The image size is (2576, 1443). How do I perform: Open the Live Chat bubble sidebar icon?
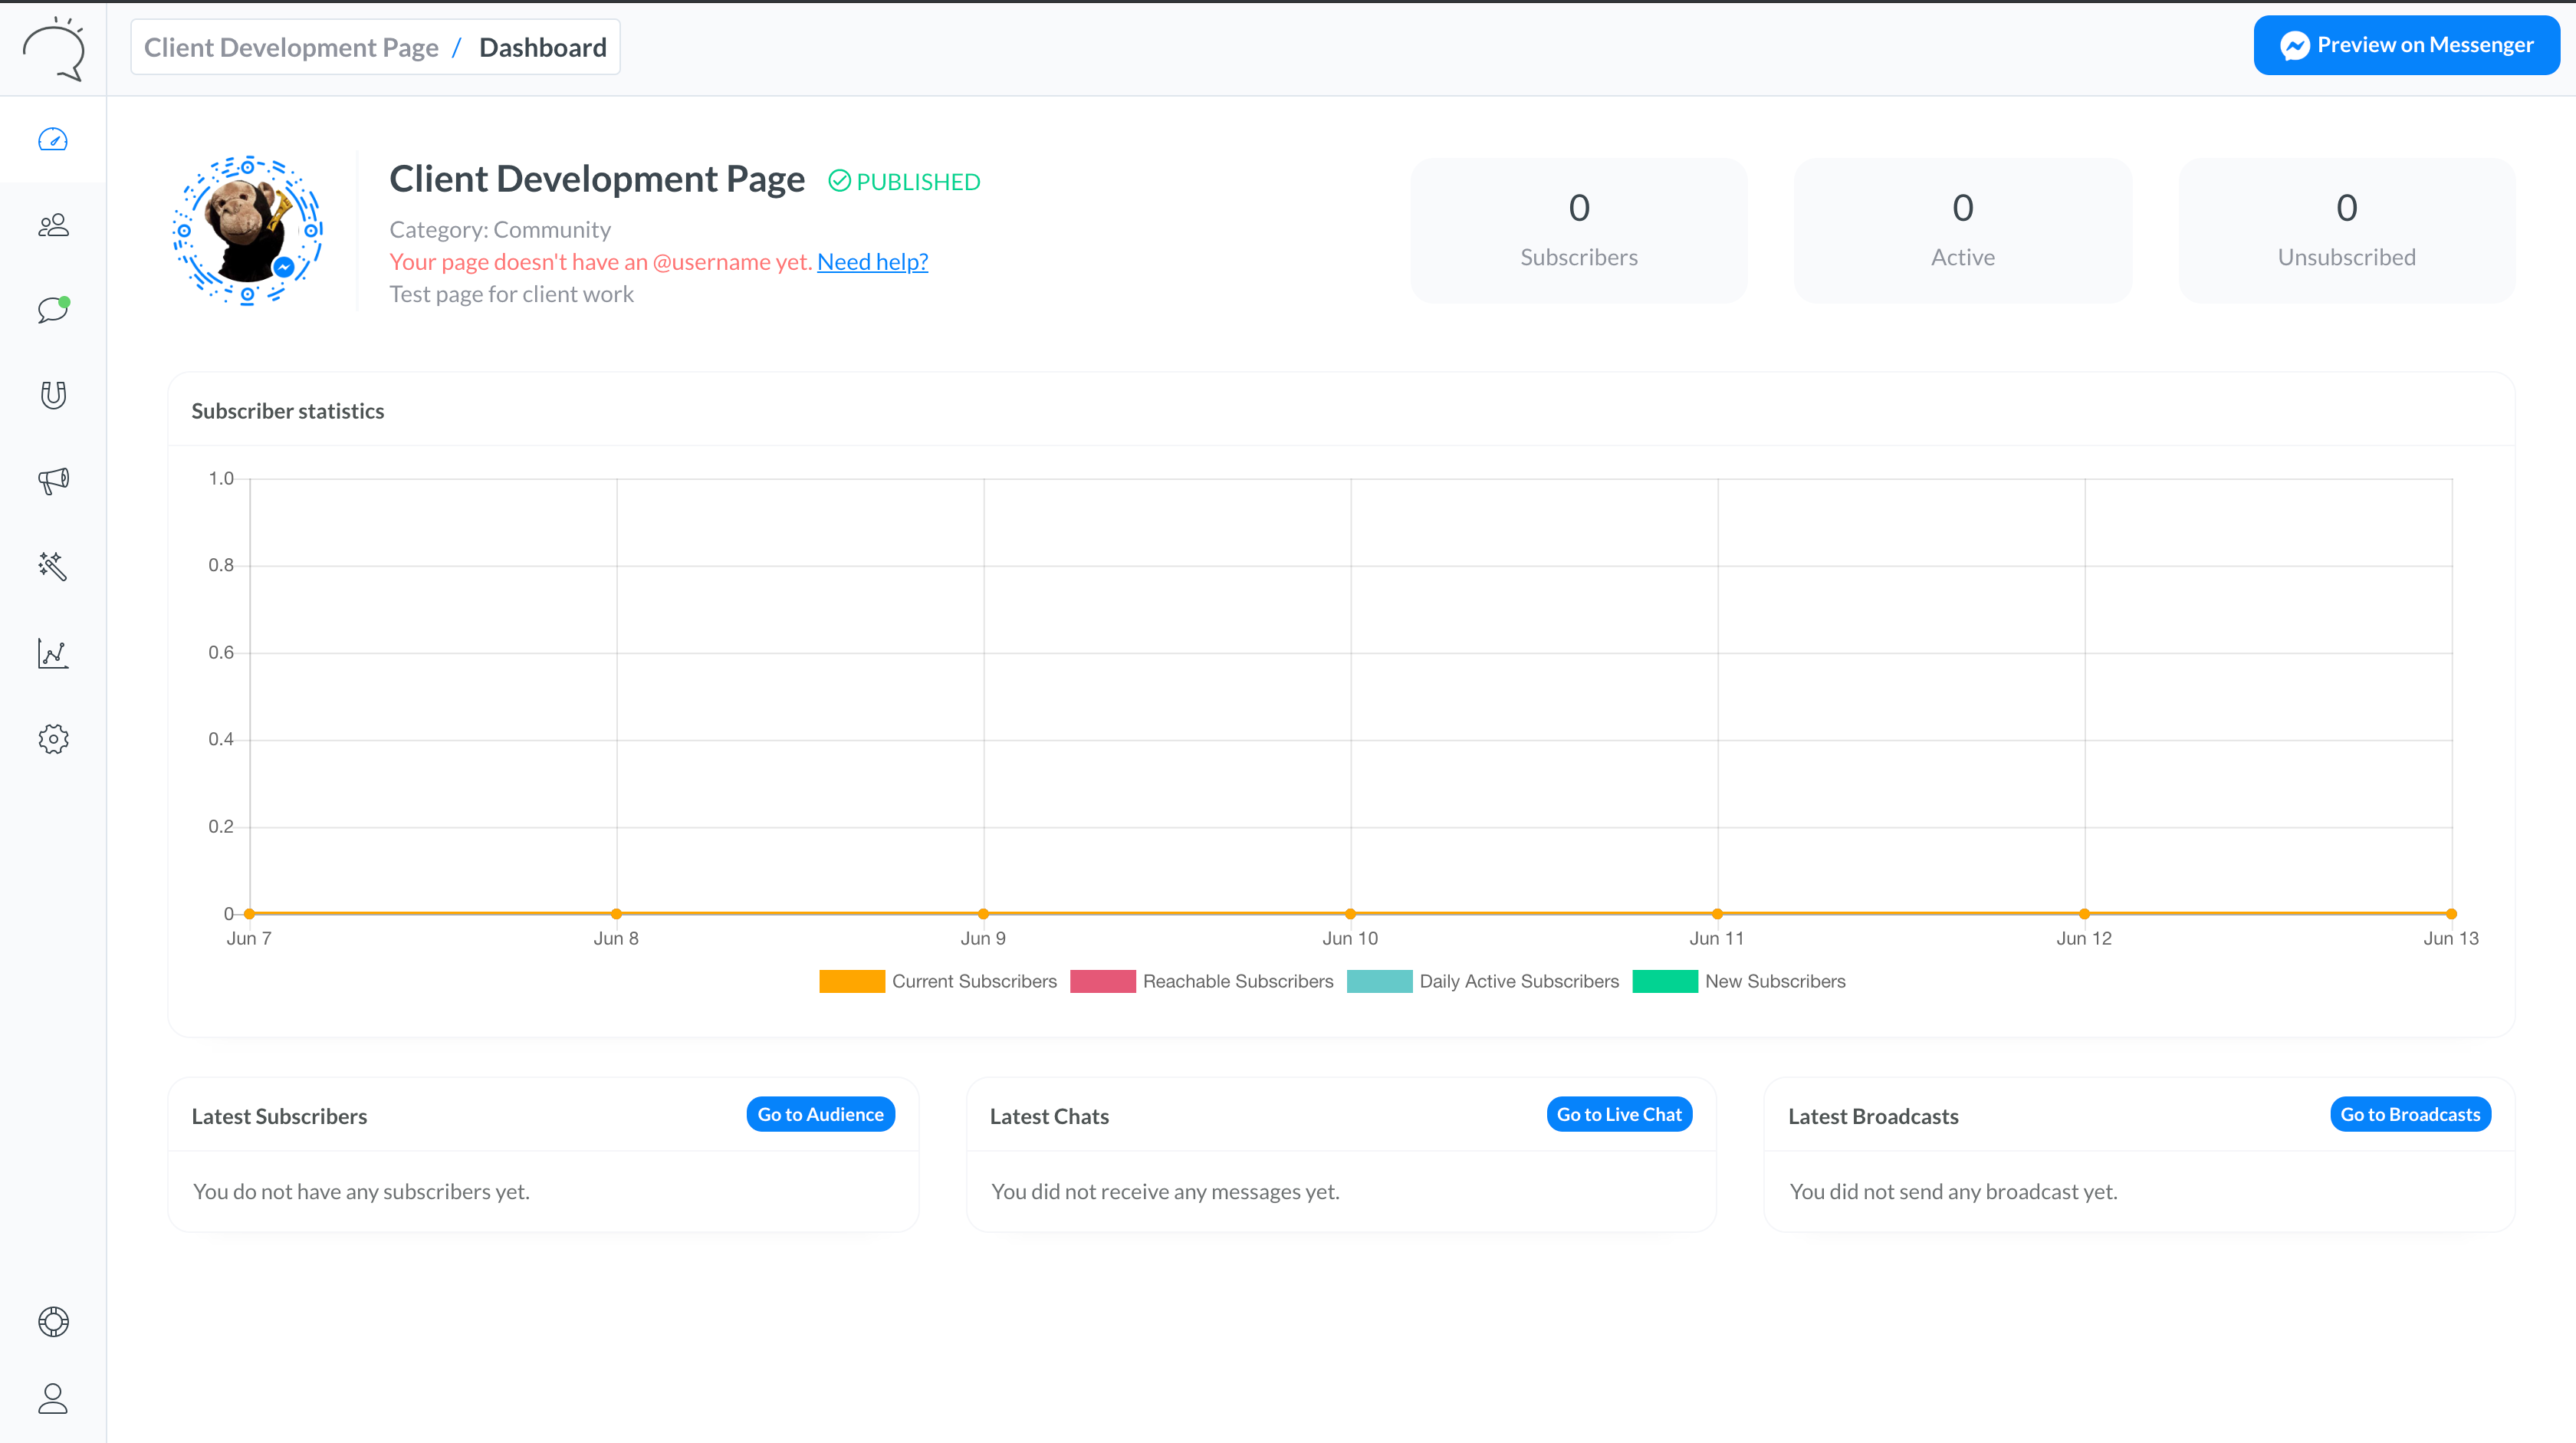point(53,310)
